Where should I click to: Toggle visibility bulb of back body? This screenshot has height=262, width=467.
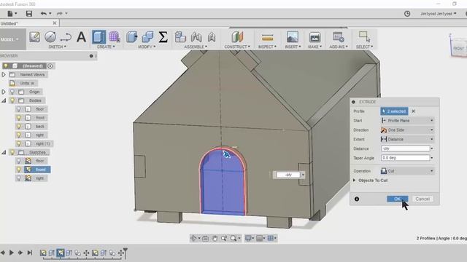(19, 126)
